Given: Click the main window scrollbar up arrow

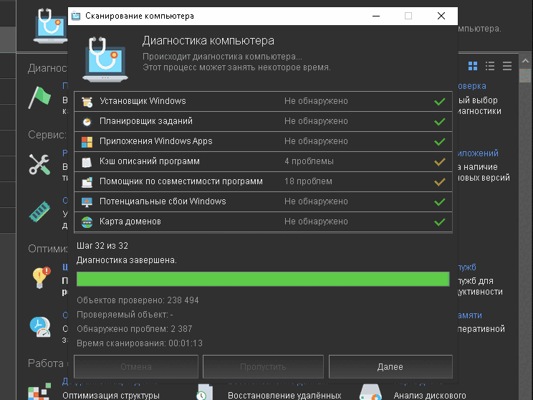Looking at the screenshot, I should [x=526, y=61].
